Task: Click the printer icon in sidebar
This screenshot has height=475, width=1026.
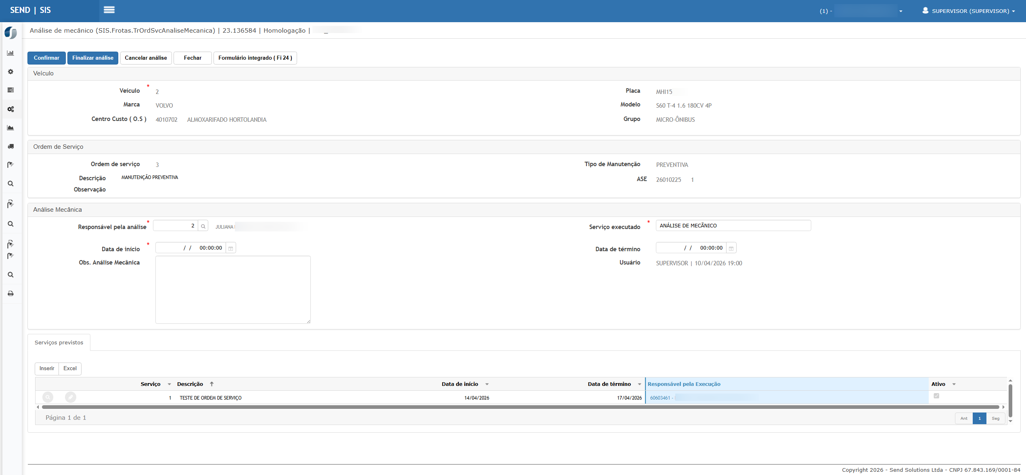Action: pos(10,294)
